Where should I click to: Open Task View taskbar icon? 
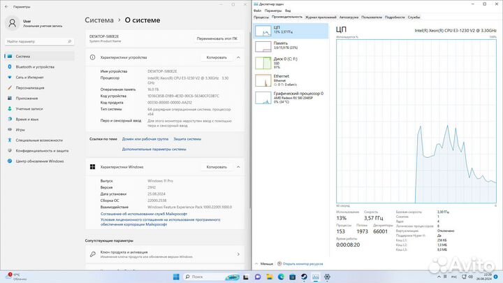coord(246,277)
